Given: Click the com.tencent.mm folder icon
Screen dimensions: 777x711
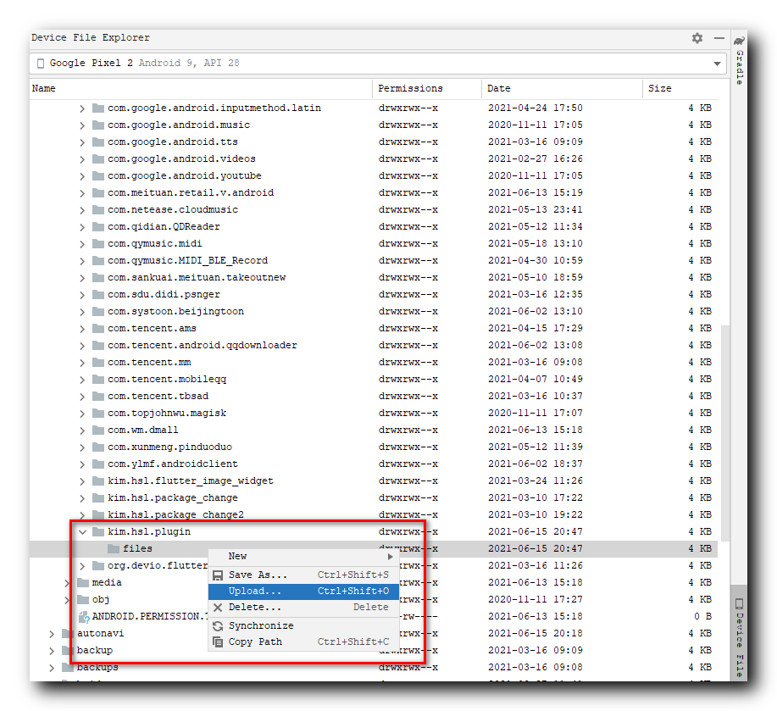Looking at the screenshot, I should [98, 362].
